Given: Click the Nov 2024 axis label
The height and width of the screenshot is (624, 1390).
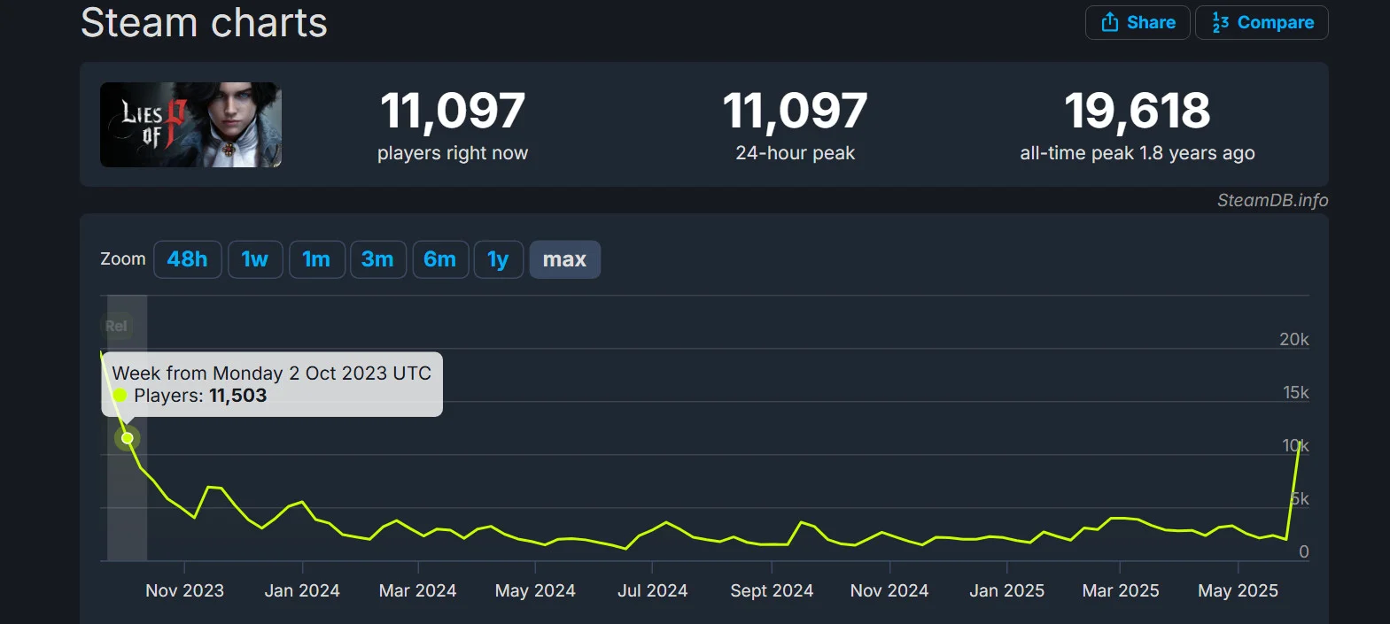Looking at the screenshot, I should tap(889, 590).
